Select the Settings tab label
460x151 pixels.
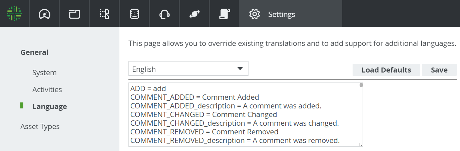pyautogui.click(x=282, y=14)
